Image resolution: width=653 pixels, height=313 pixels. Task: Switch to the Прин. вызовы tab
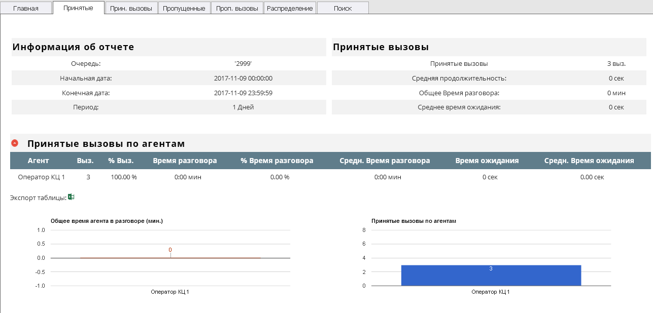coord(131,8)
